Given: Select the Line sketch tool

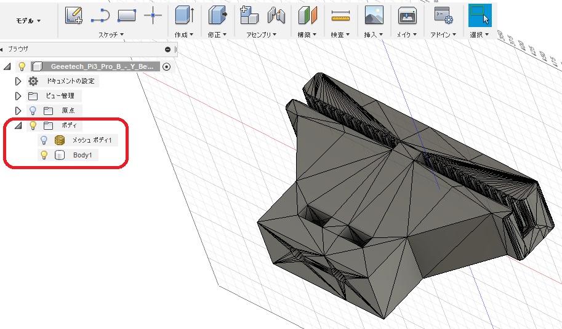Looking at the screenshot, I should [x=100, y=16].
